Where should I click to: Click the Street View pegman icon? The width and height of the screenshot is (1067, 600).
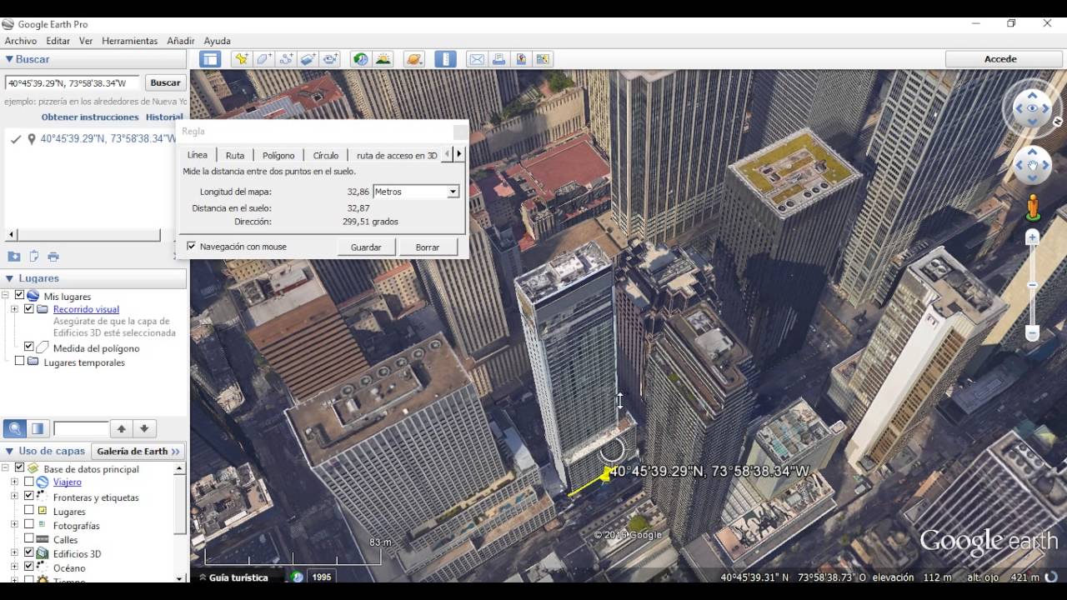pos(1032,206)
